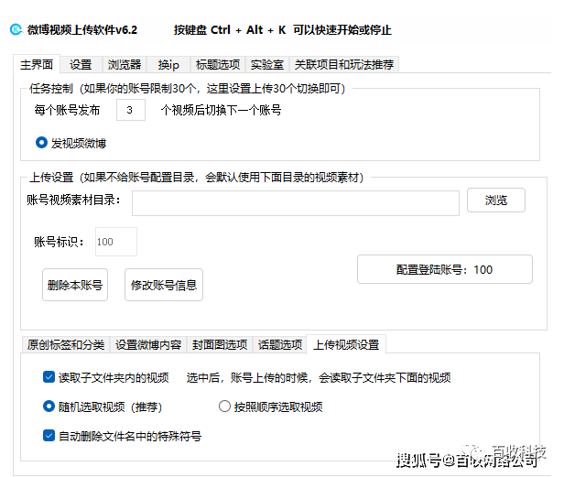This screenshot has height=477, width=564.
Task: Switch to the 原创标签和分类 tab
Action: point(66,344)
